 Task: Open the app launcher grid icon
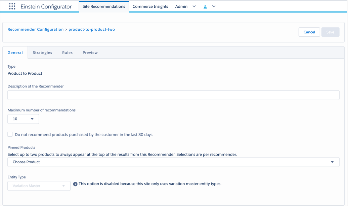pyautogui.click(x=12, y=6)
